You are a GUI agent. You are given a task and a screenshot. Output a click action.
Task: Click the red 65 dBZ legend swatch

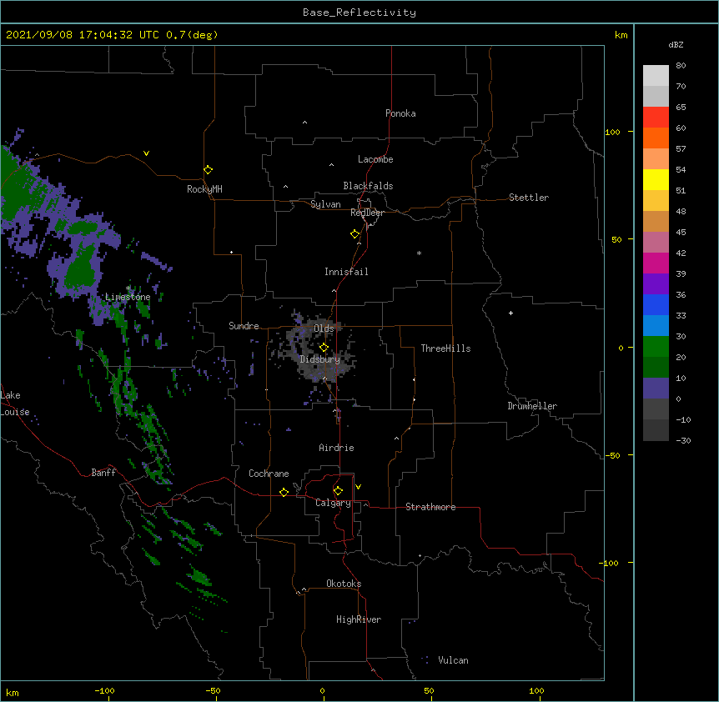point(656,117)
